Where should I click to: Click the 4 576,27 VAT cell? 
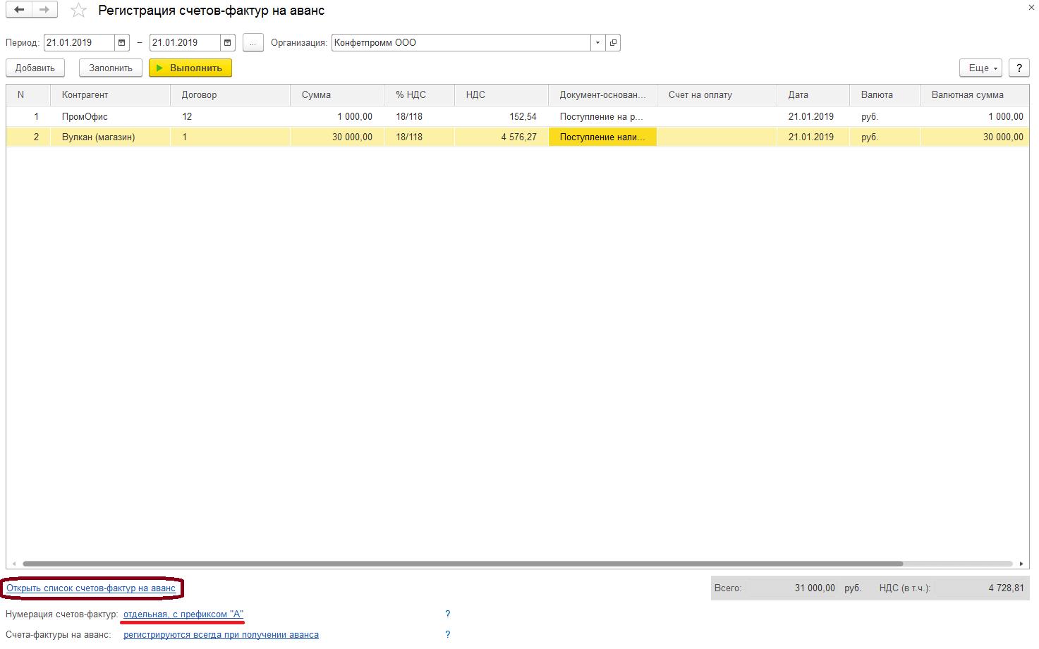click(x=501, y=137)
